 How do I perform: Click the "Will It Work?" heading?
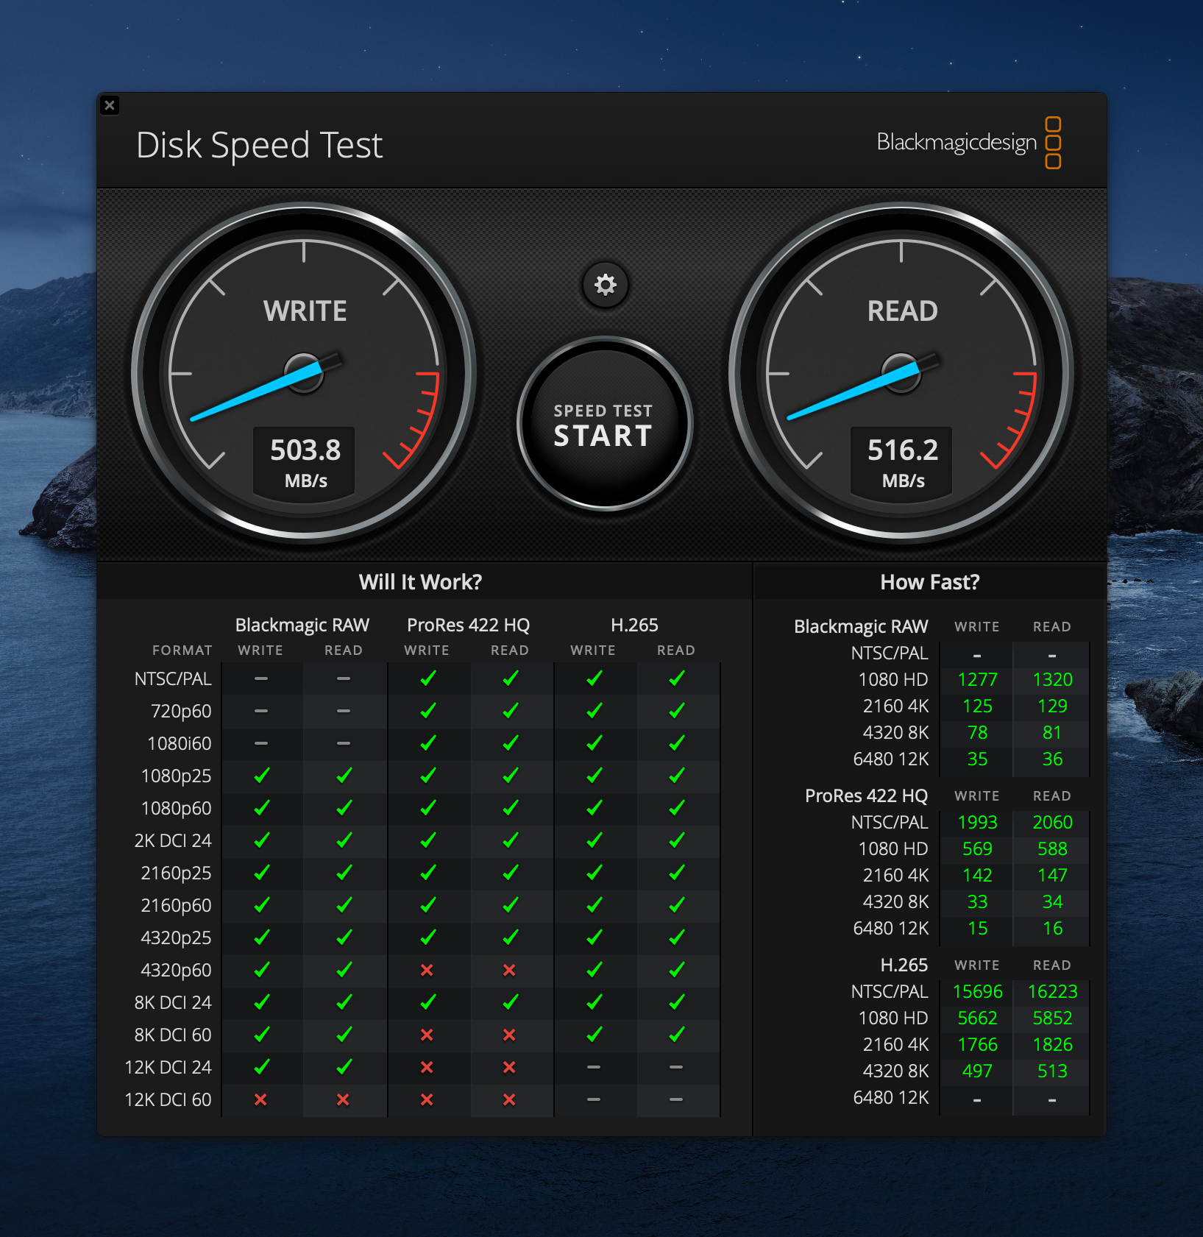pos(420,582)
